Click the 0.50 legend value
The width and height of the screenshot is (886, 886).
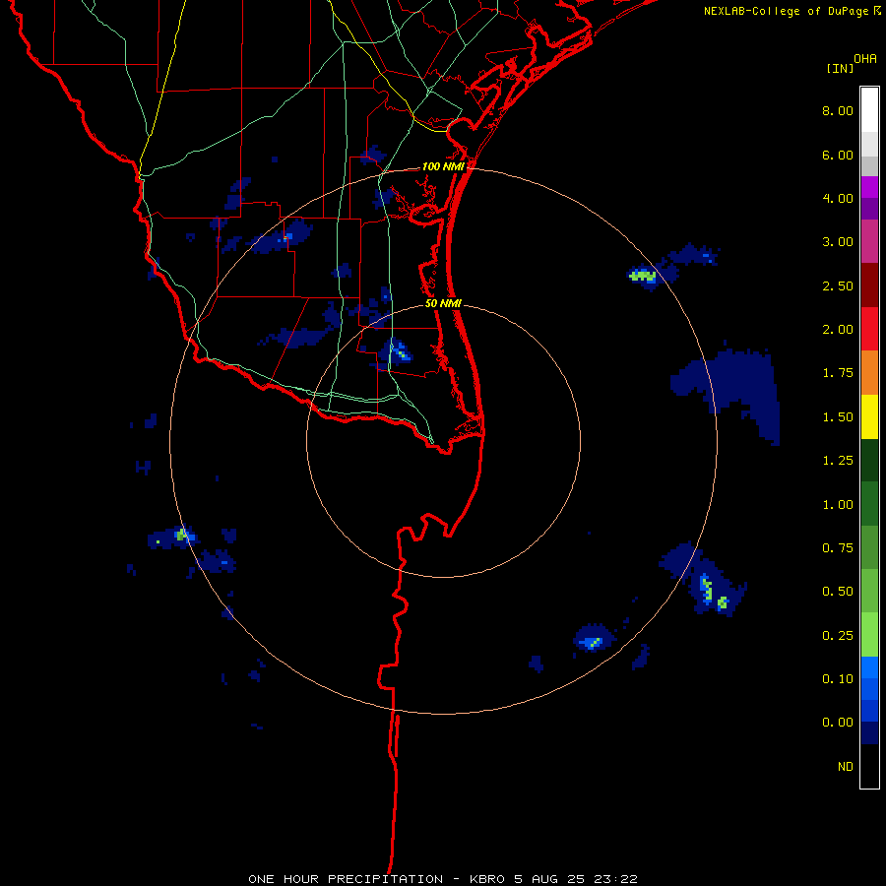tap(838, 592)
